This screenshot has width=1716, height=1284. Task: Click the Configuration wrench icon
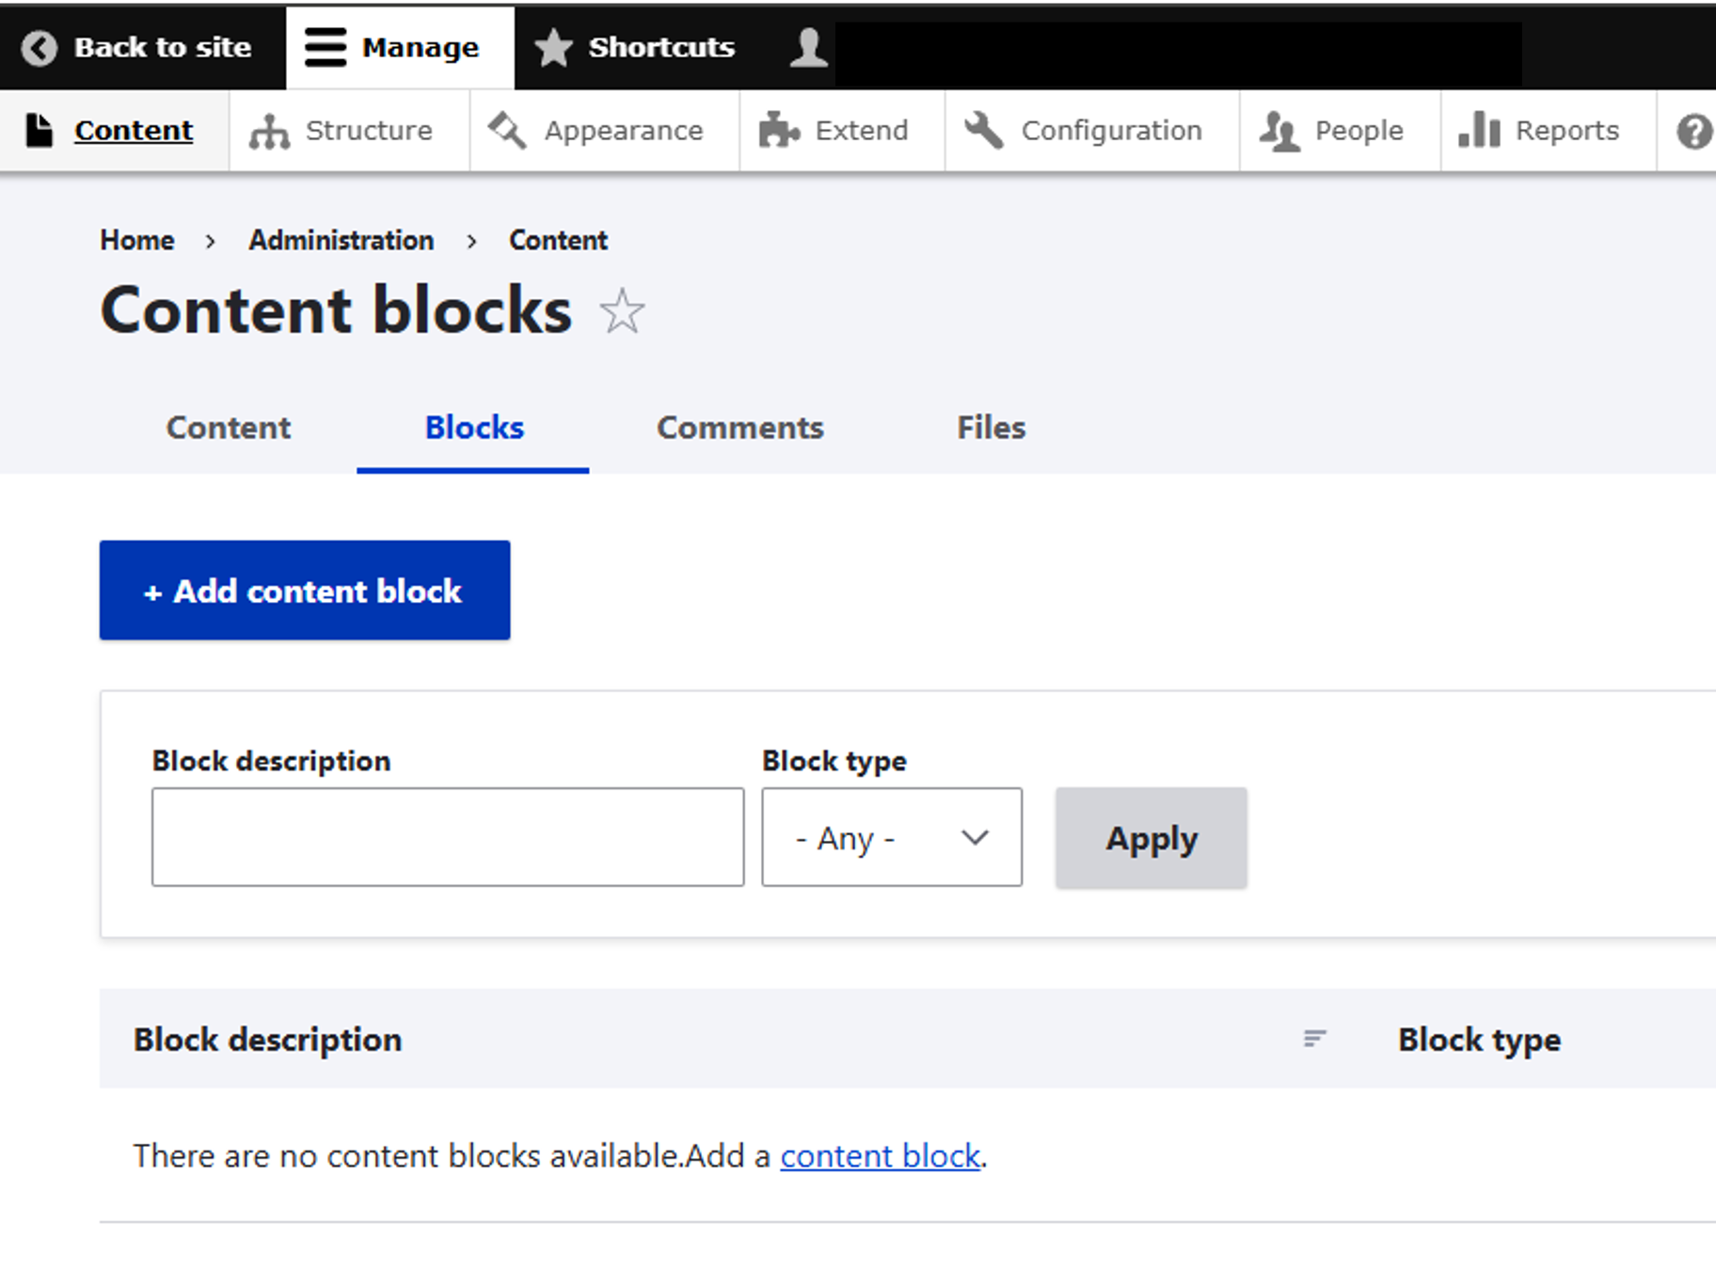(982, 131)
